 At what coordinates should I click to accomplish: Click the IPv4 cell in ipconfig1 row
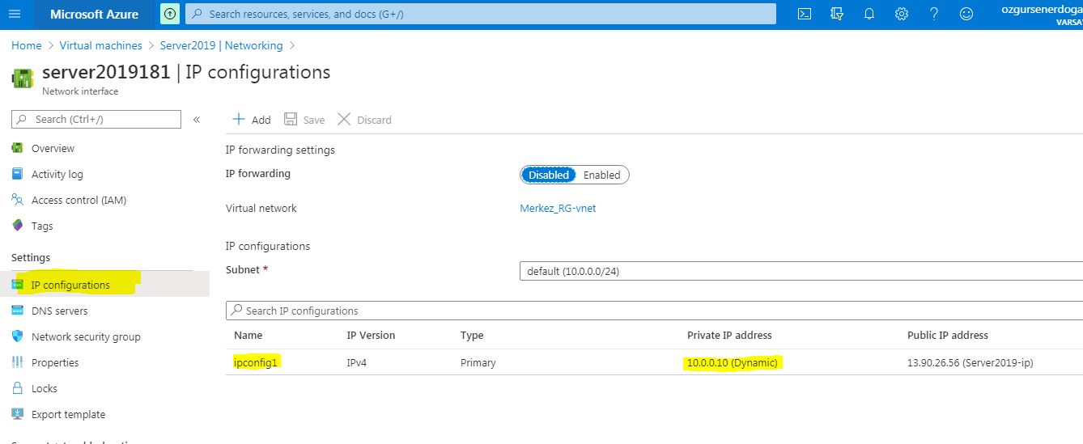(x=357, y=362)
